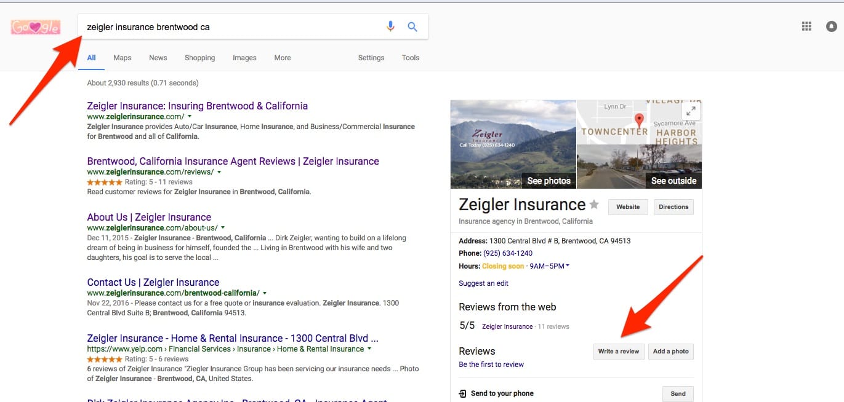Expand the map with the fullscreen icon
Viewport: 844px width, 402px height.
point(691,111)
